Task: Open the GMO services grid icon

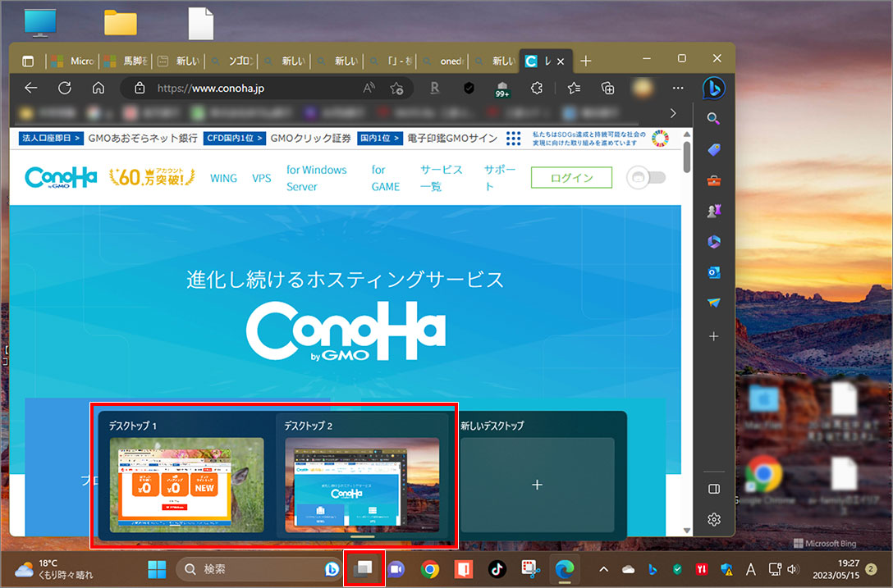Action: coord(514,139)
